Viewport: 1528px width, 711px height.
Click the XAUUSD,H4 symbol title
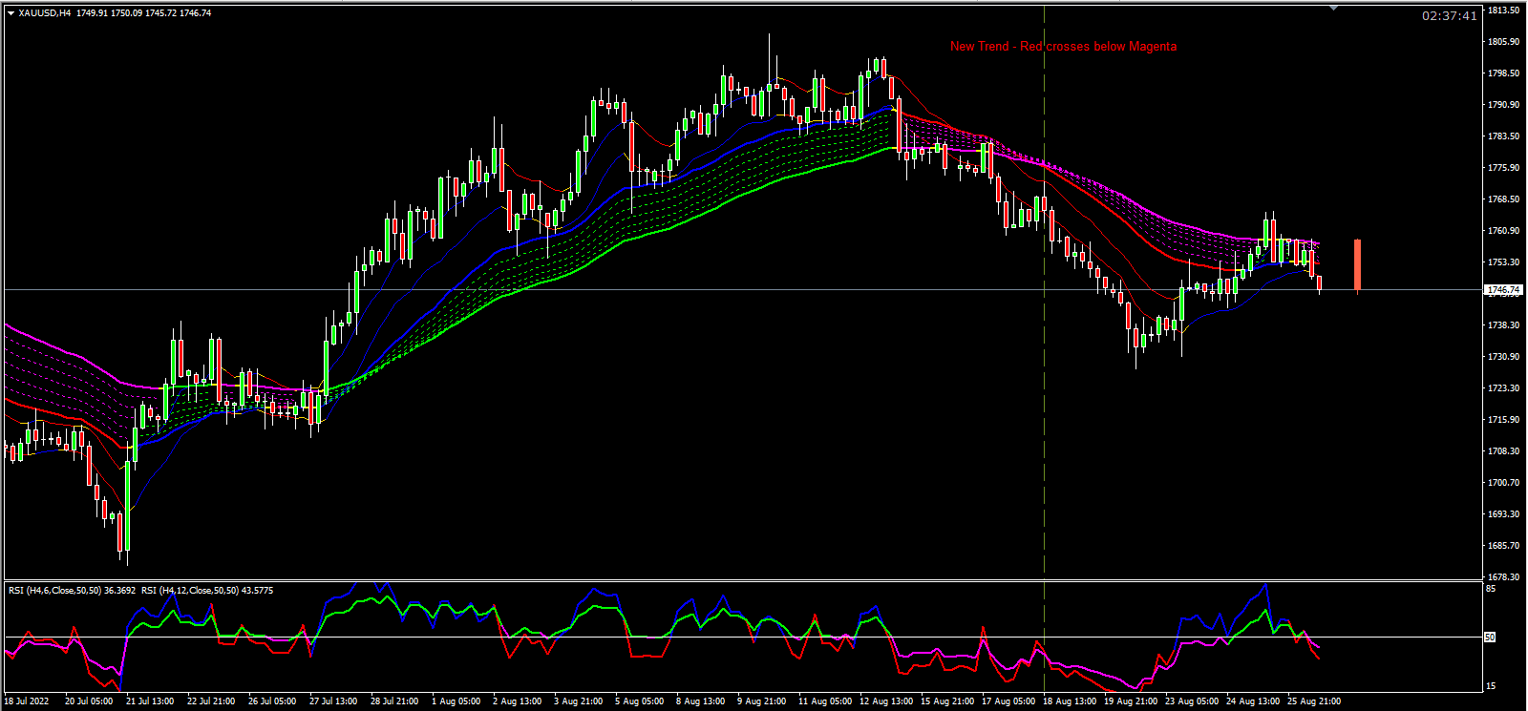click(x=45, y=13)
